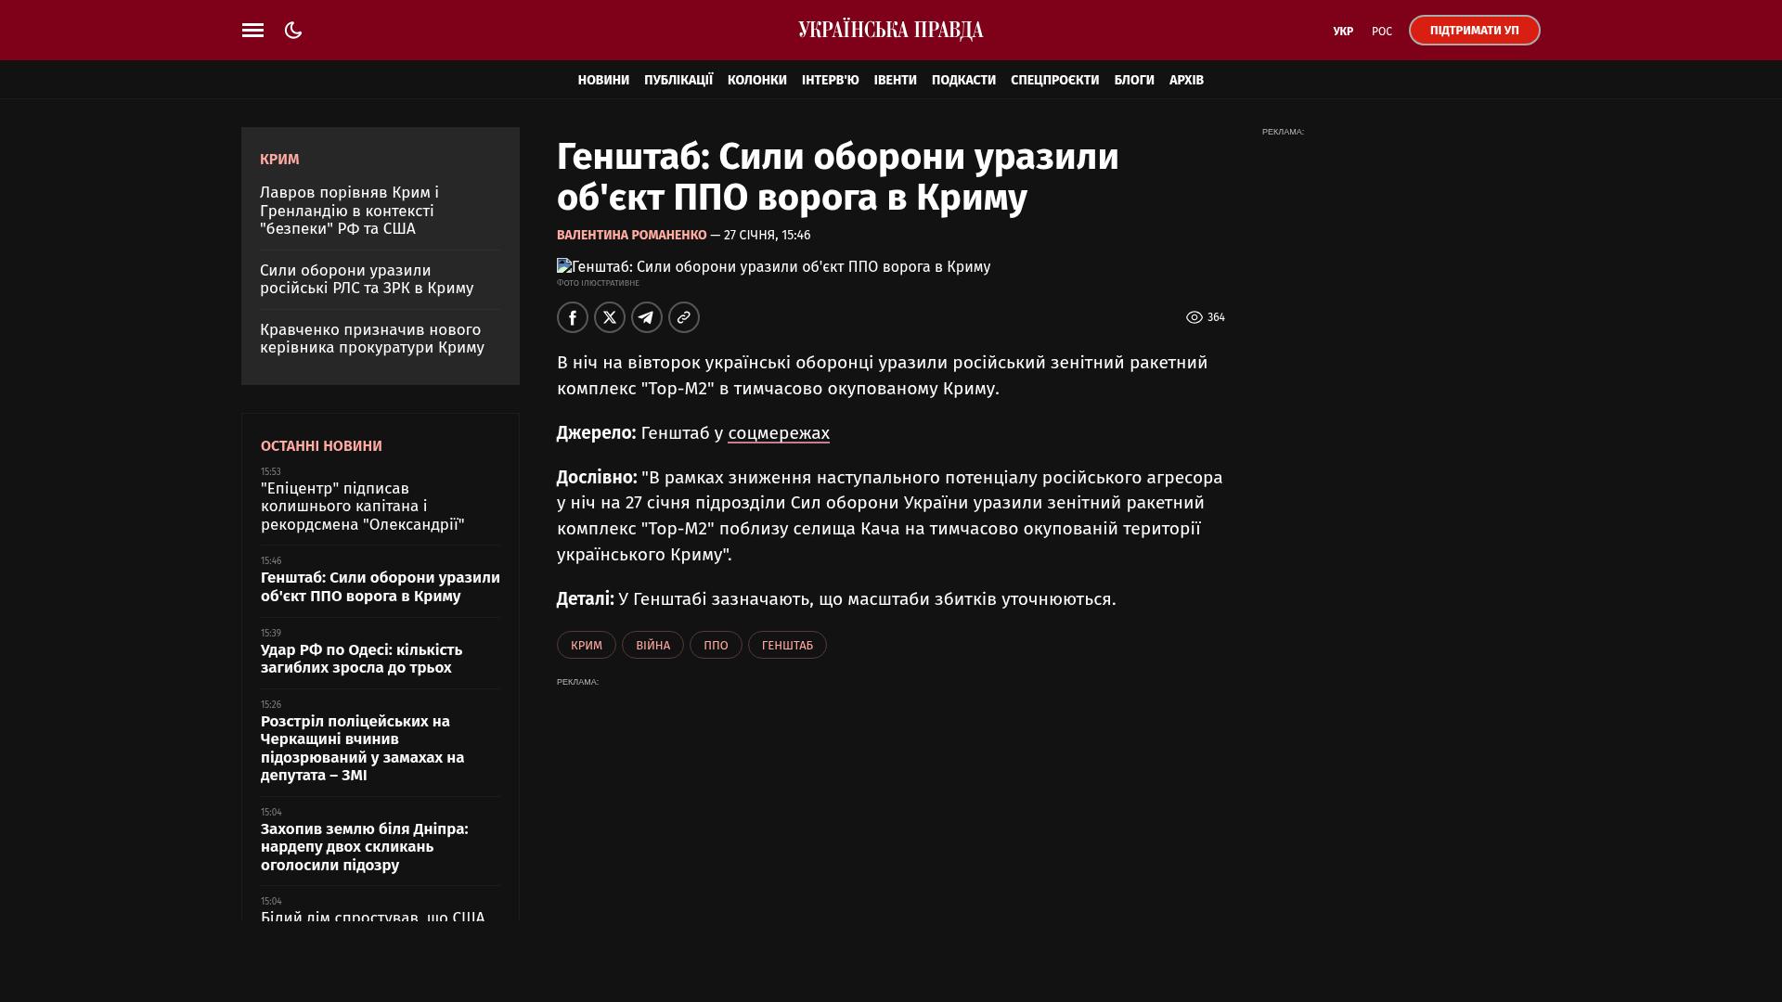The width and height of the screenshot is (1782, 1002).
Task: Share article via Telegram
Action: point(647,317)
